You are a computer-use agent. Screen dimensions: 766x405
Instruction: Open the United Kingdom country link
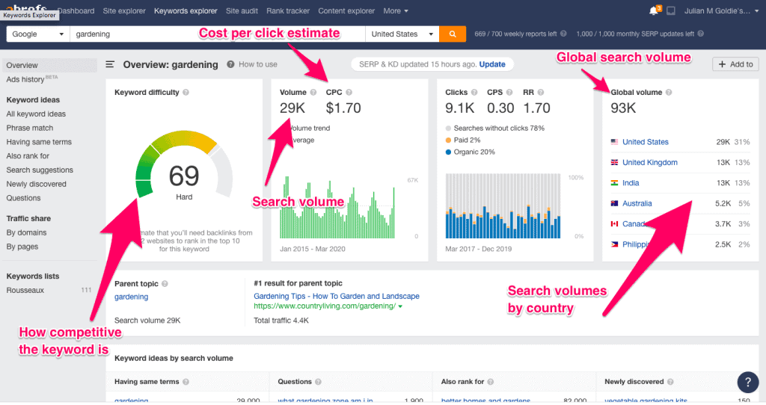tap(650, 162)
